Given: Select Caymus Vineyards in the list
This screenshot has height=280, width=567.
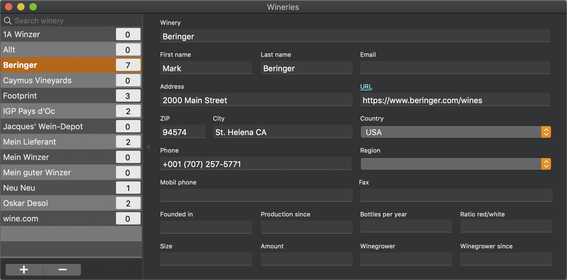Looking at the screenshot, I should [71, 80].
